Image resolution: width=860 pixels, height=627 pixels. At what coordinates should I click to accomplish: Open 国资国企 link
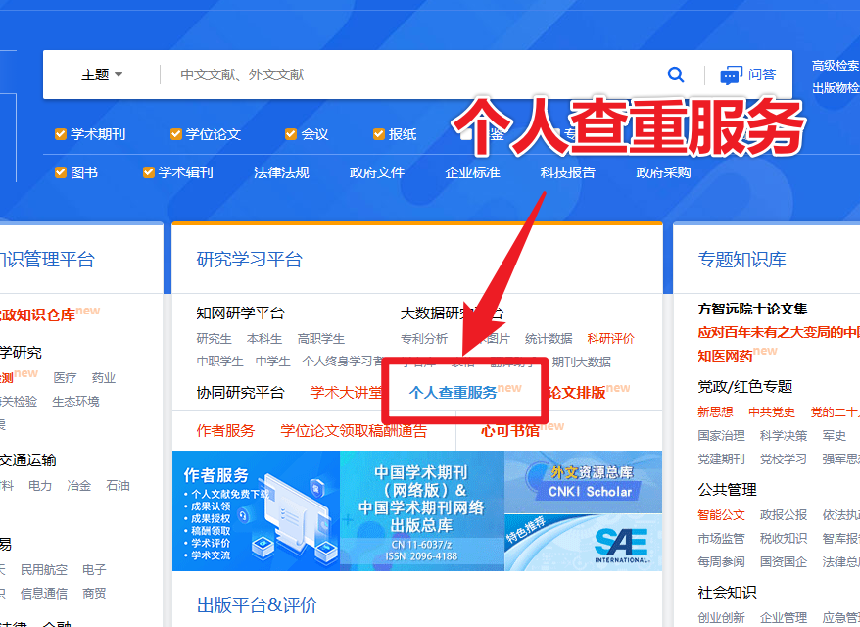tap(784, 561)
